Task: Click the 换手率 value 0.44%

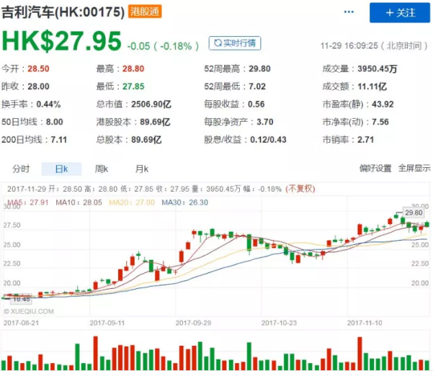Action: click(x=48, y=104)
